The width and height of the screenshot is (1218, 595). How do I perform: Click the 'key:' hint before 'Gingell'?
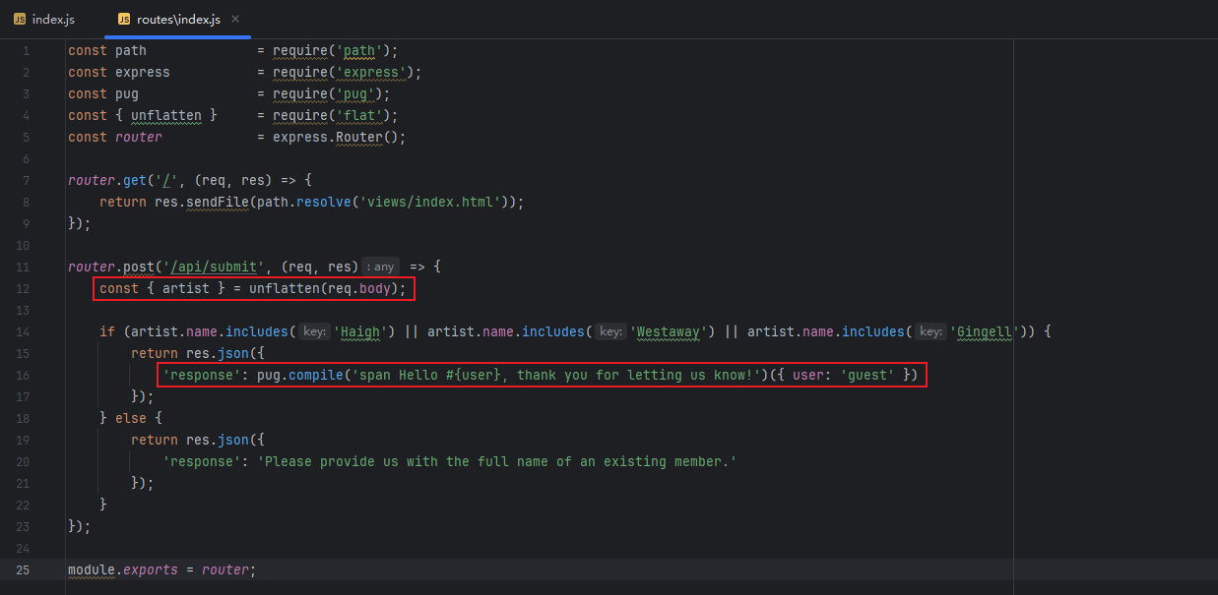(x=930, y=331)
